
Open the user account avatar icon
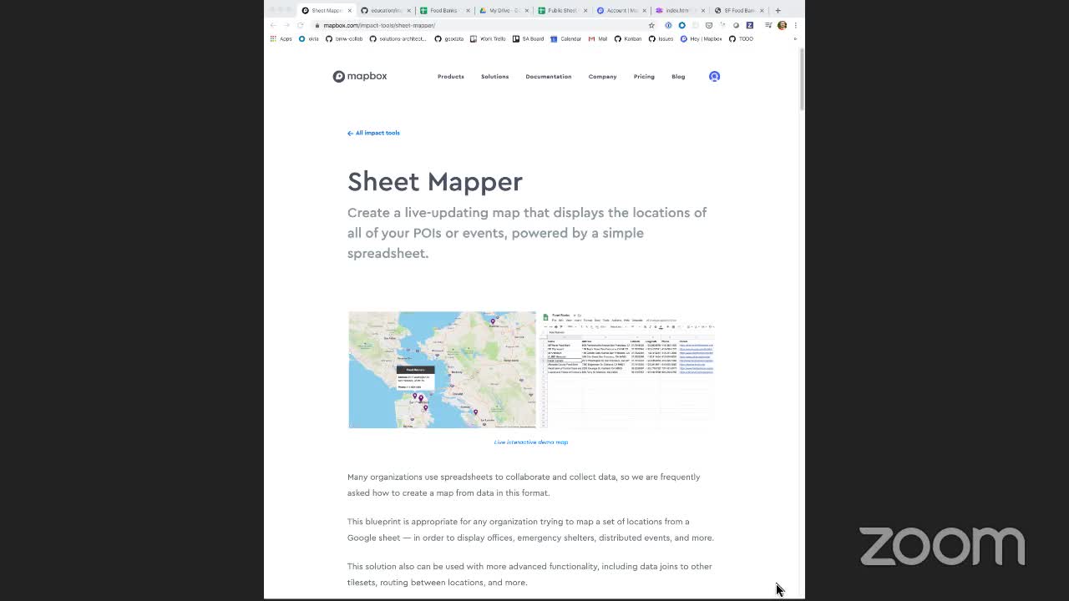coord(714,76)
